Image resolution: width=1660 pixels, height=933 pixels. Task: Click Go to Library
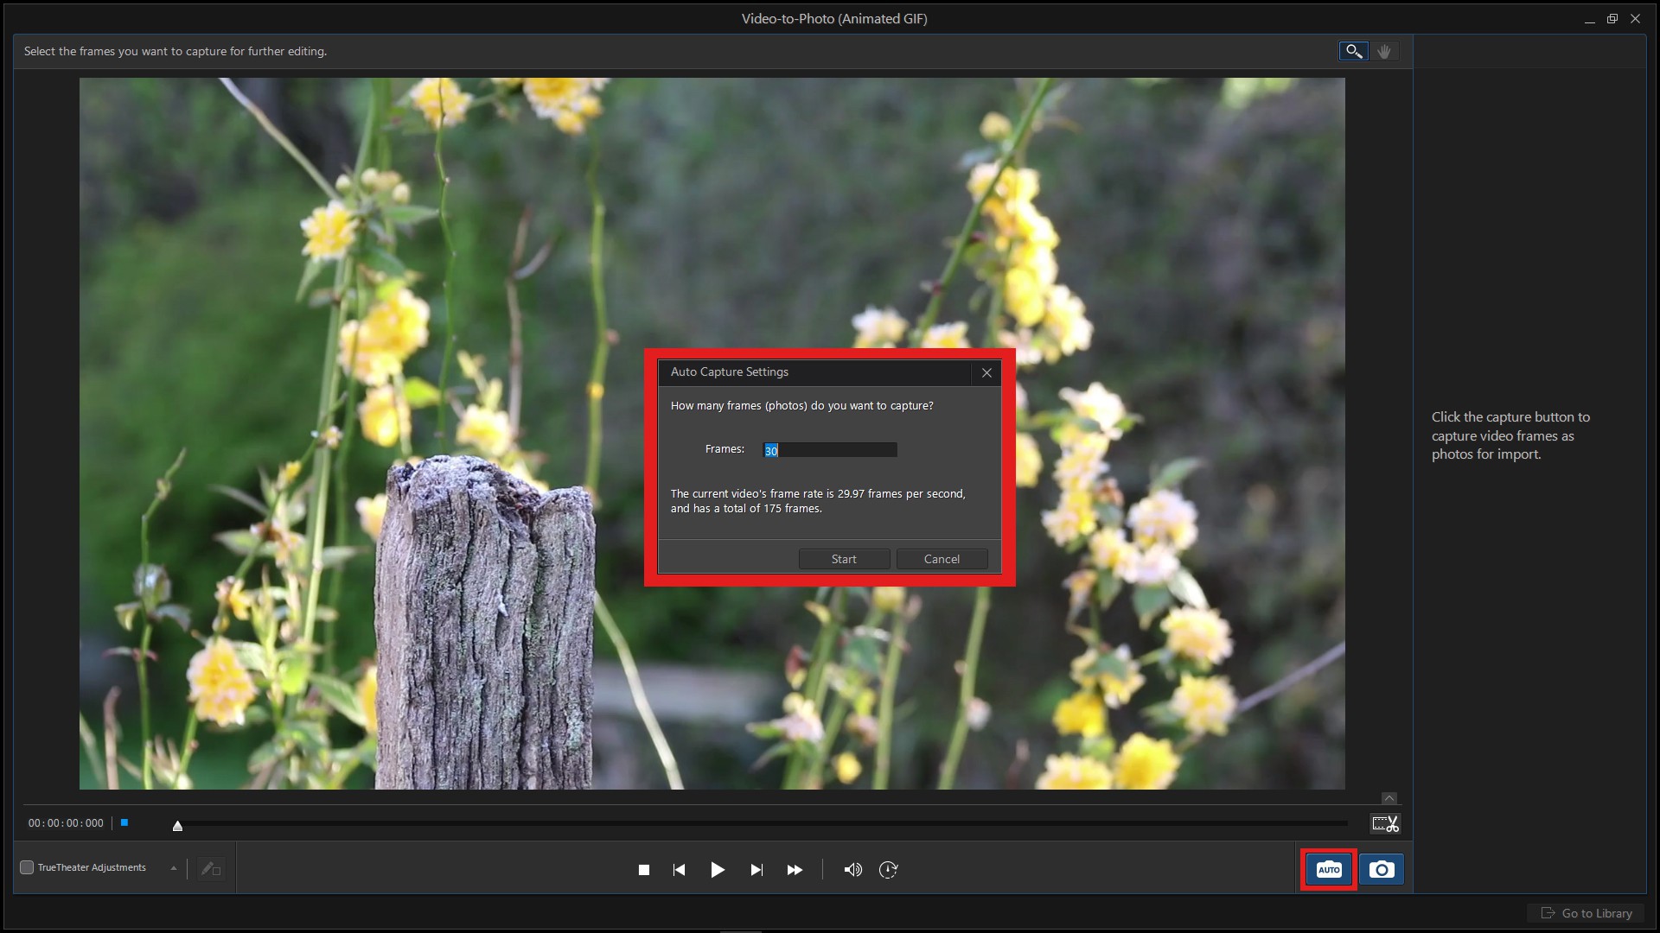(x=1587, y=913)
